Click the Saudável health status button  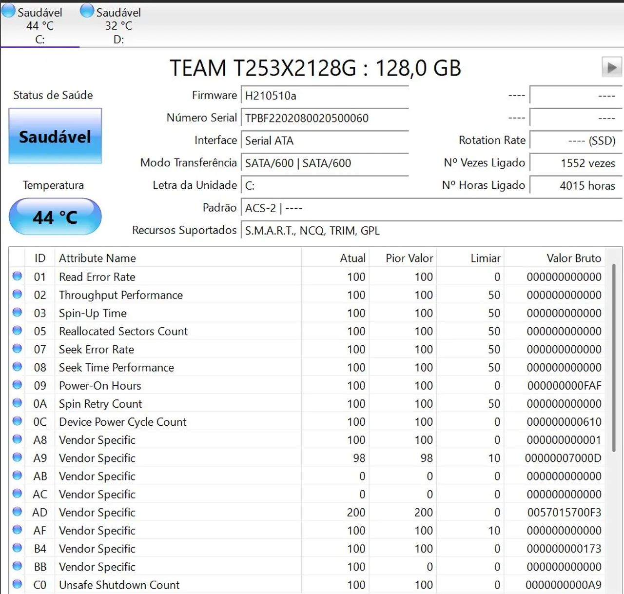(55, 136)
